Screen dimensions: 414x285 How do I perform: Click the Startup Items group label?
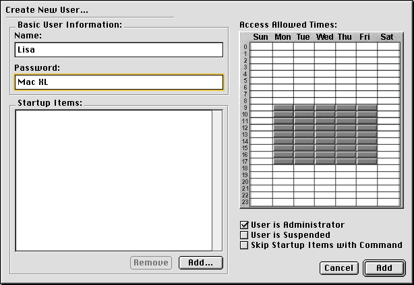(50, 102)
